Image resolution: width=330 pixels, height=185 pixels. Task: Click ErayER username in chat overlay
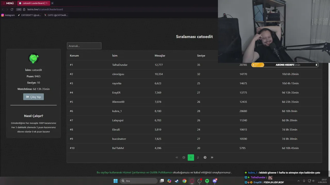click(x=258, y=182)
